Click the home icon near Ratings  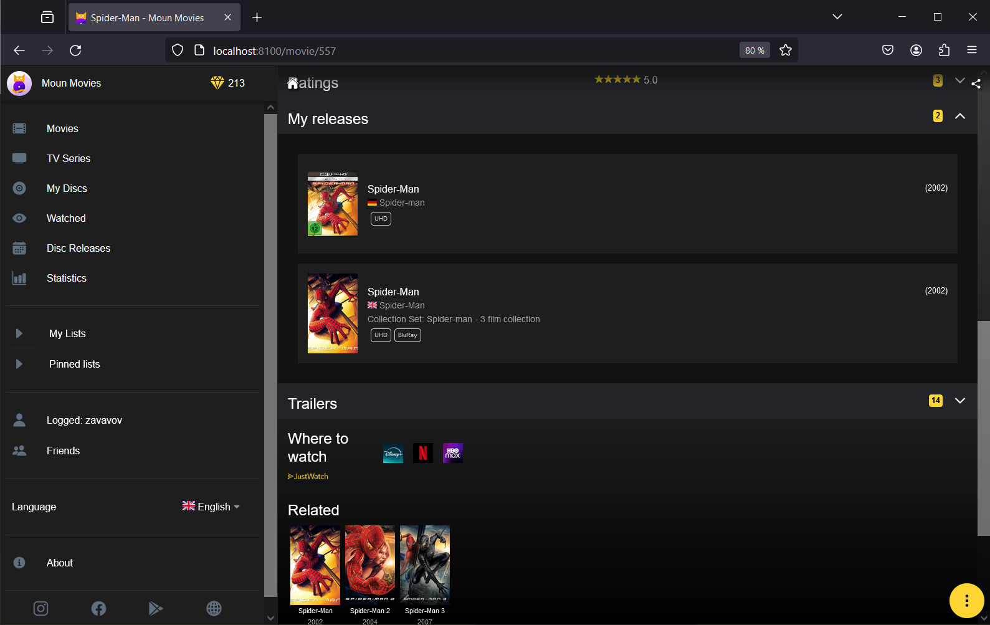click(292, 83)
